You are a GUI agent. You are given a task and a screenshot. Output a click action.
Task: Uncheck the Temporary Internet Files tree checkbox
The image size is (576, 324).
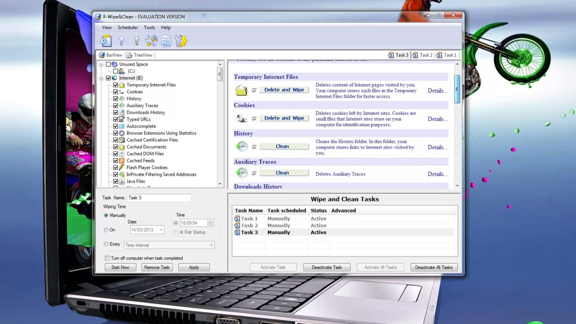click(116, 85)
